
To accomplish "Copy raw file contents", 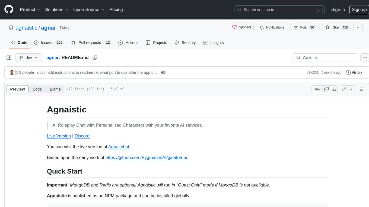I will (x=326, y=89).
